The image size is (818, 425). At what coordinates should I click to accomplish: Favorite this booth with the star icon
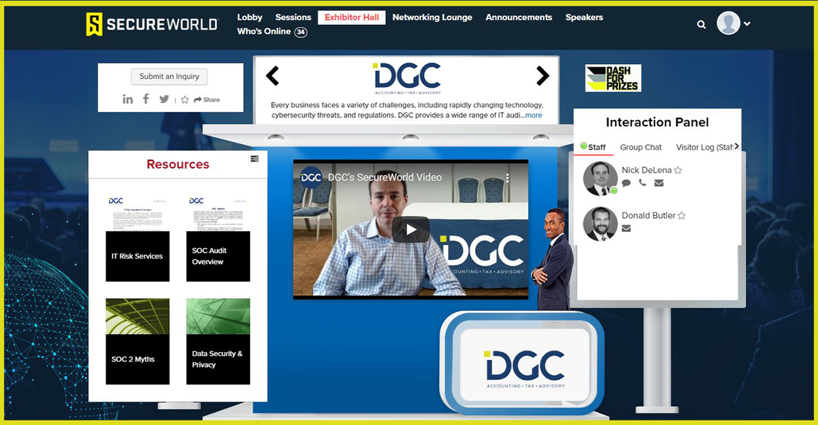pyautogui.click(x=185, y=100)
